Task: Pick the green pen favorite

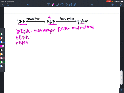Action: [x=3, y=34]
